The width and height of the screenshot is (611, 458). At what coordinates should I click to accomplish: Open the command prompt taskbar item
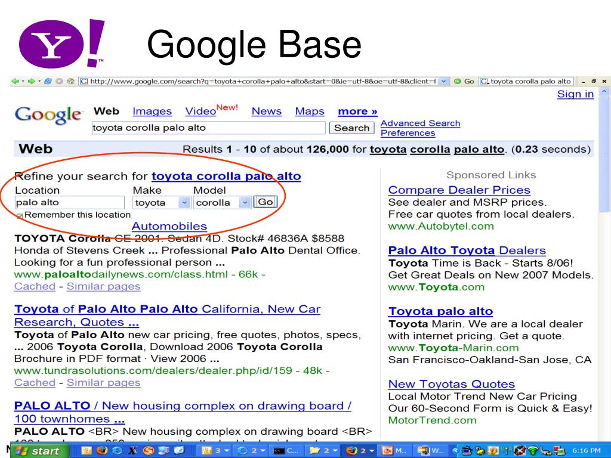(286, 451)
